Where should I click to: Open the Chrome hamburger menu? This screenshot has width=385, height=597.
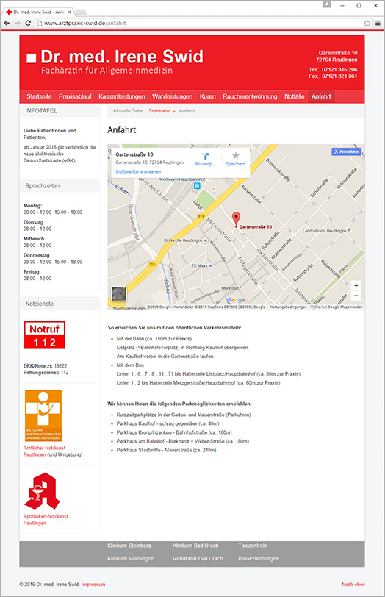pos(378,23)
